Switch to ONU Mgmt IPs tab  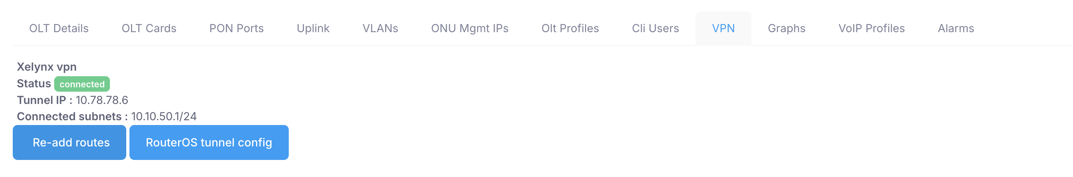click(x=470, y=28)
